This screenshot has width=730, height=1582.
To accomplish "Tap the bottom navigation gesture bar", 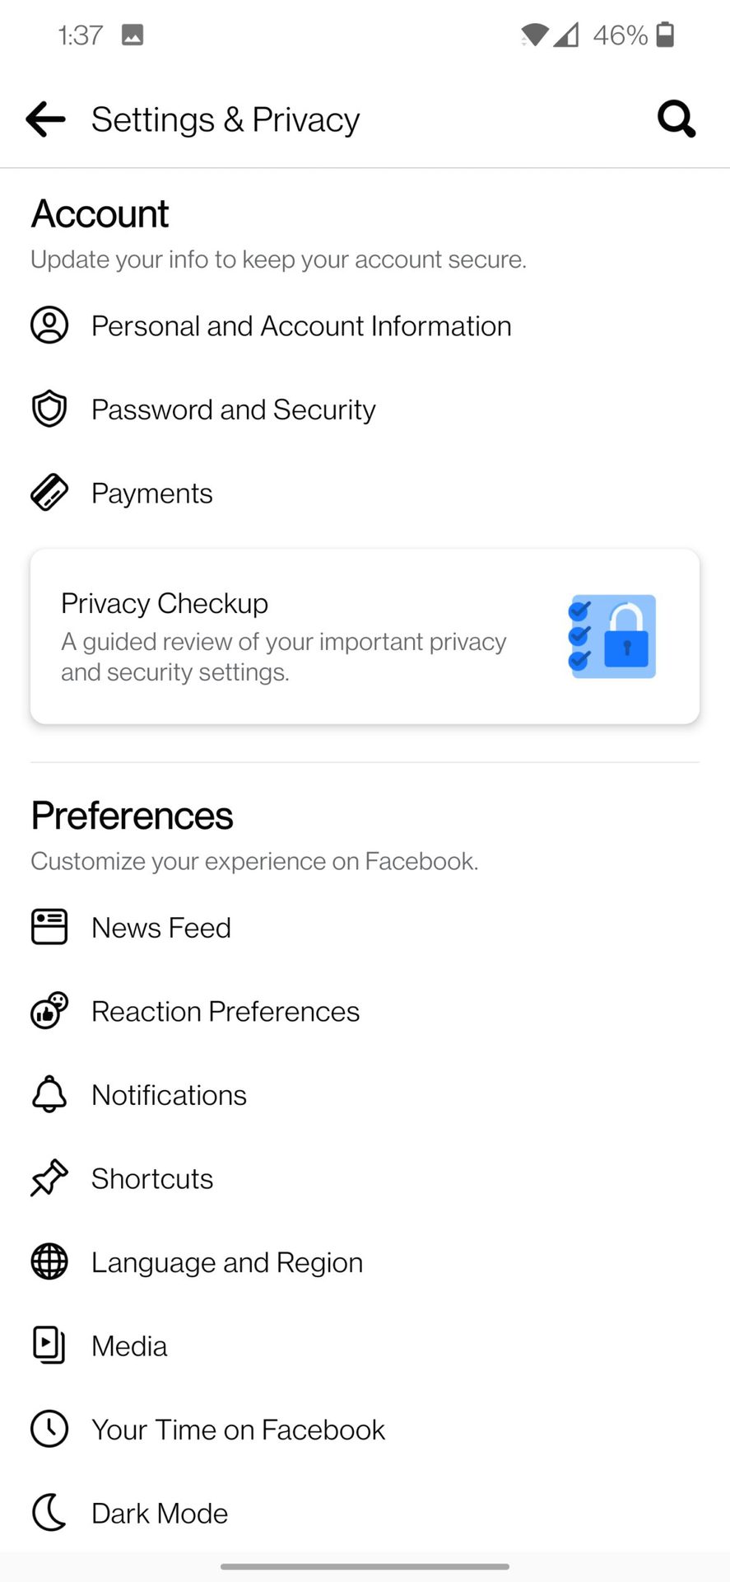I will [x=365, y=1566].
